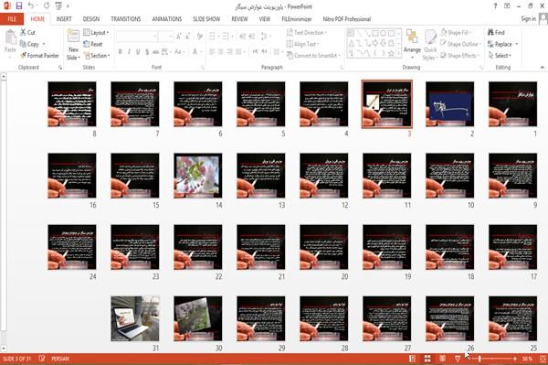Click Fit slide to window icon
The height and width of the screenshot is (365, 548).
543,359
